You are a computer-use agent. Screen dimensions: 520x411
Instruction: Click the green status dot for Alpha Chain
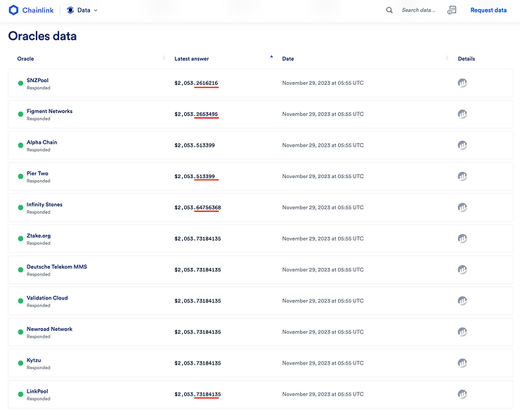click(x=20, y=145)
